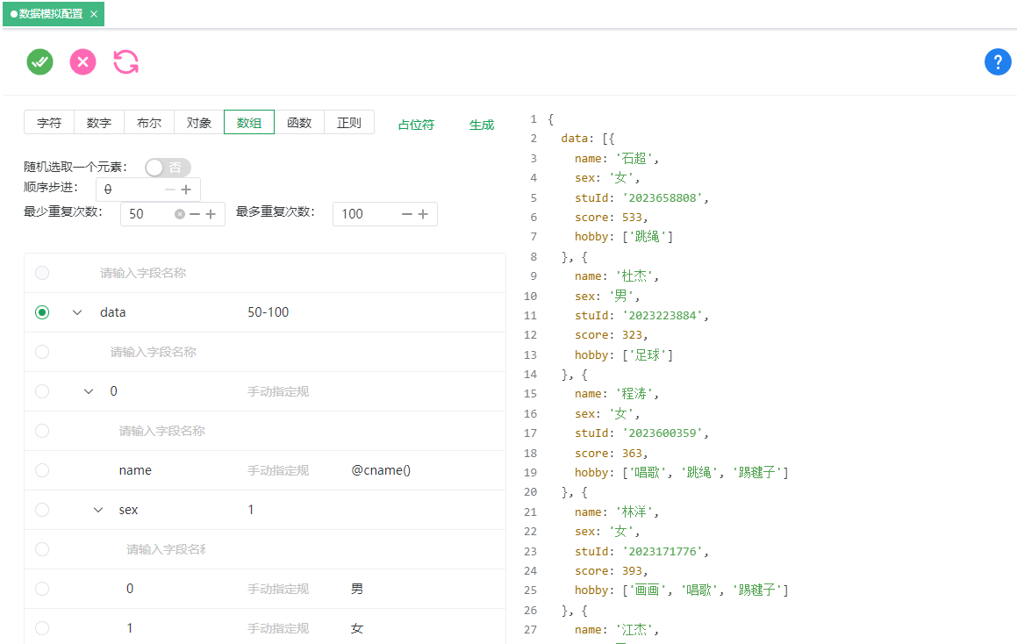
Task: Select radio button for the 男 row
Action: coord(42,589)
